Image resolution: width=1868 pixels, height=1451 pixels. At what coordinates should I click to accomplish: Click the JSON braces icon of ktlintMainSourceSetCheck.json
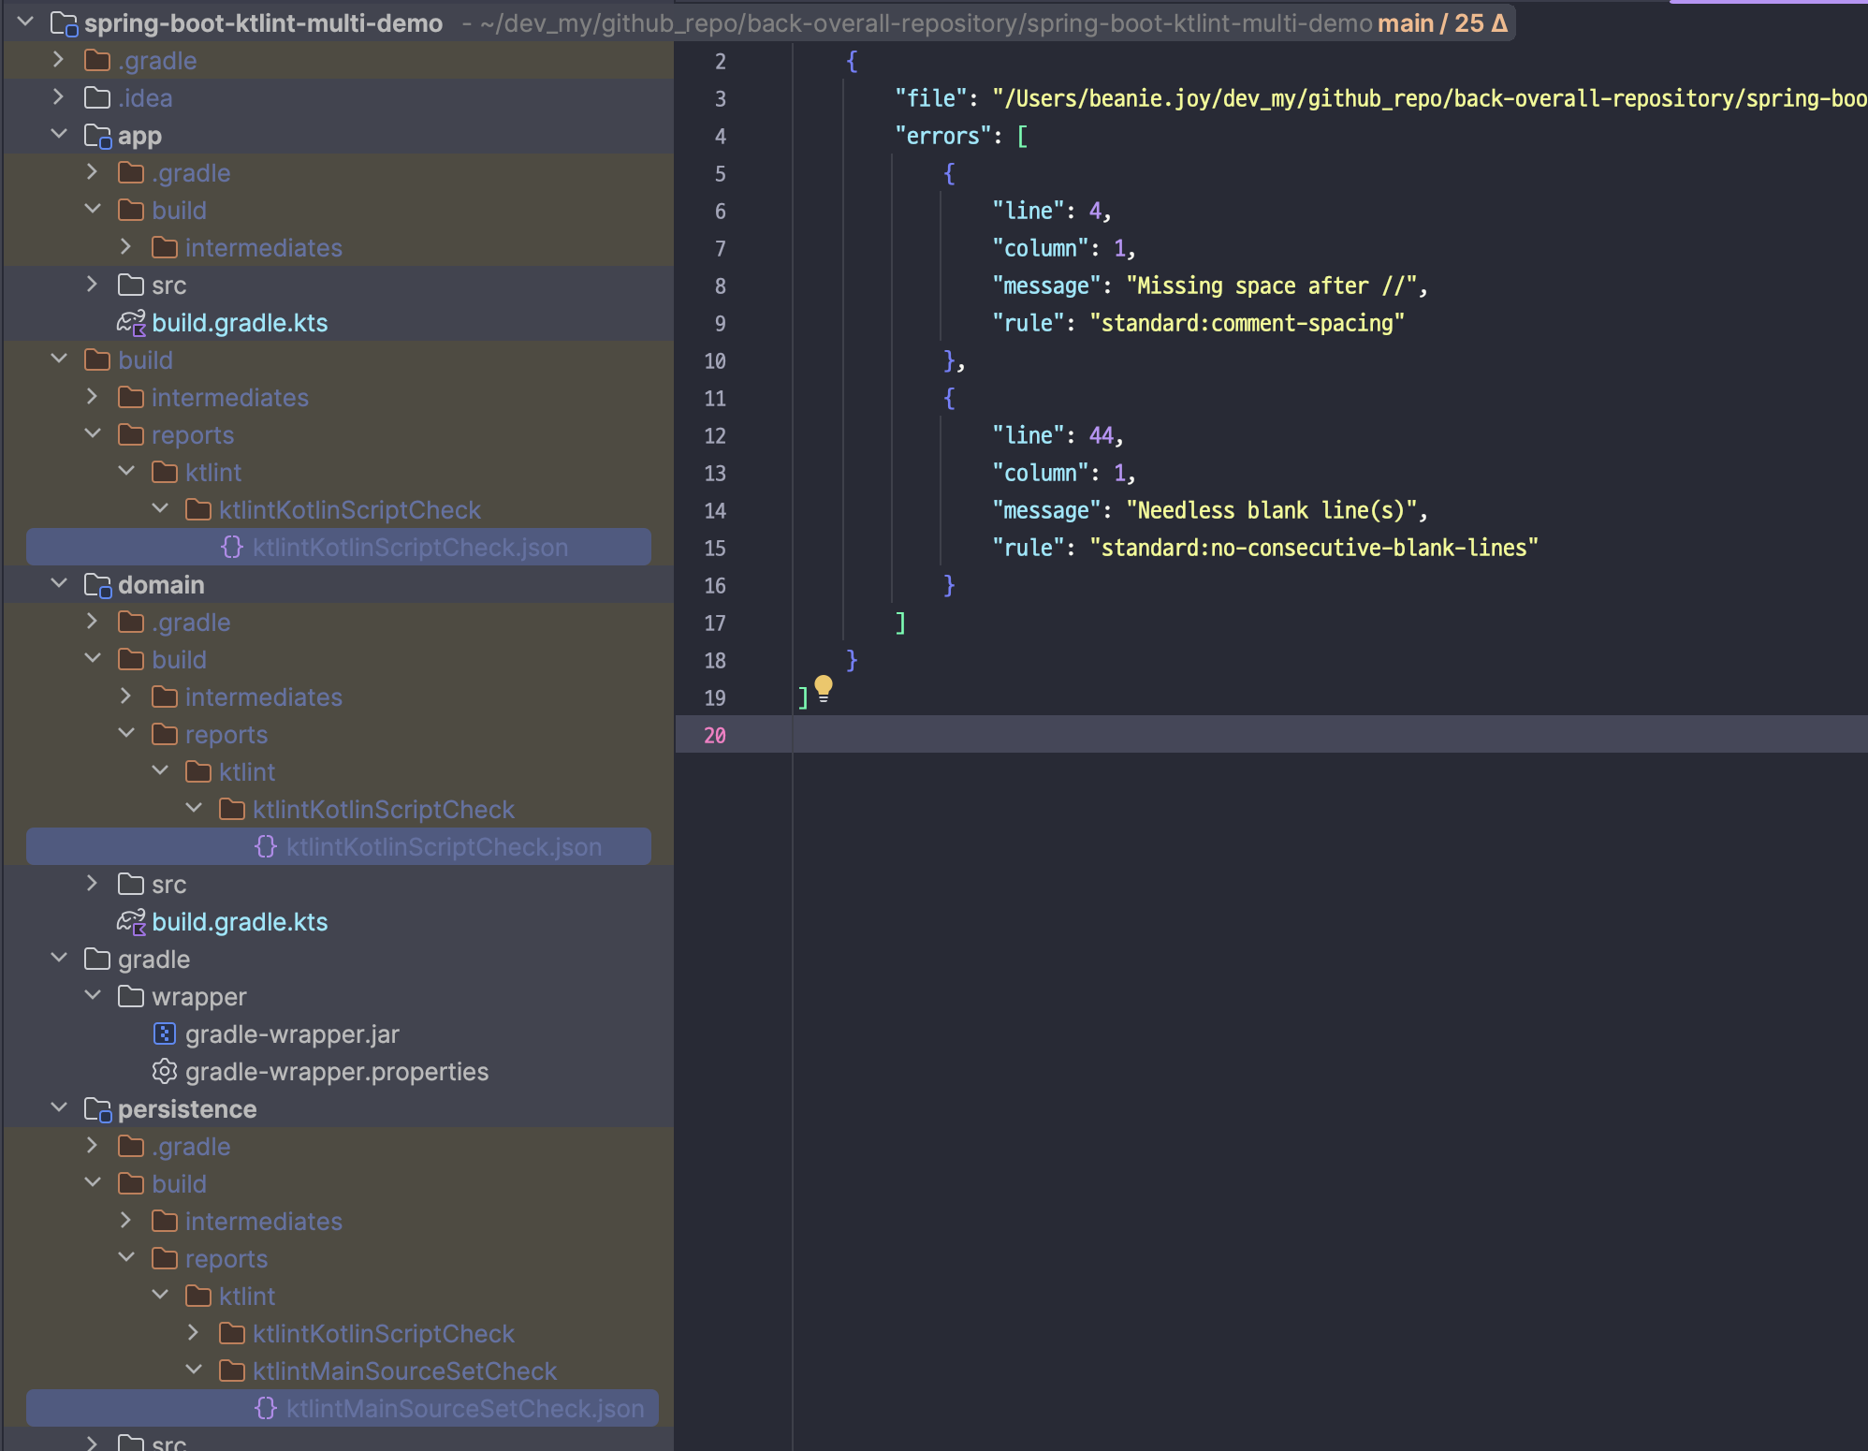click(265, 1407)
